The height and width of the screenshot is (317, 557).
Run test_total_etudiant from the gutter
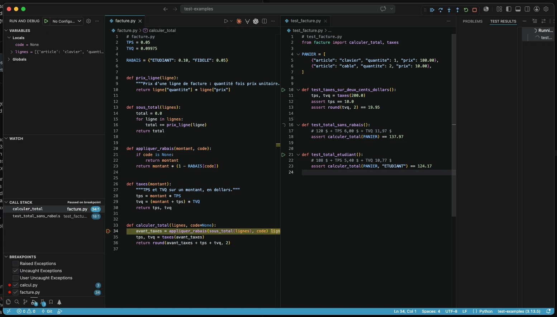[x=283, y=155]
